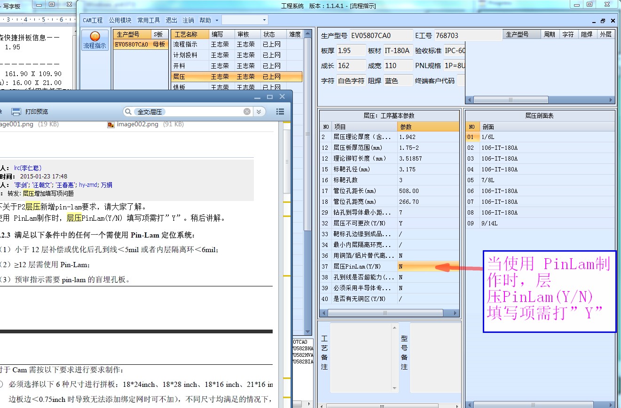This screenshot has width=621, height=408.
Task: Select the 层压不可更改(Y/N) row
Action: tap(389, 223)
